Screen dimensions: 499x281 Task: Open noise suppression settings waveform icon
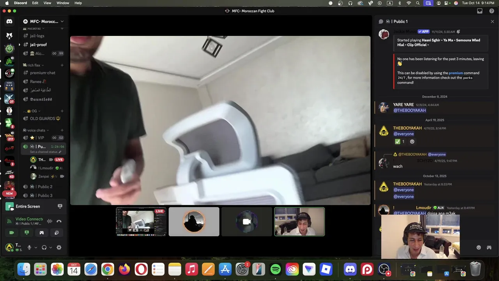click(50, 221)
